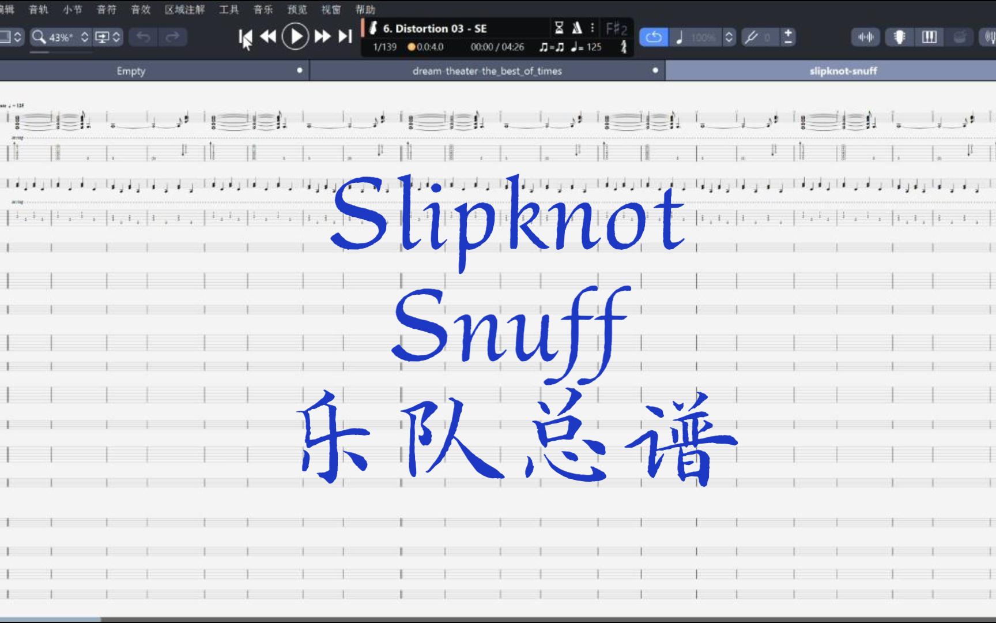Open the 视窗 (Window) menu

(x=331, y=9)
